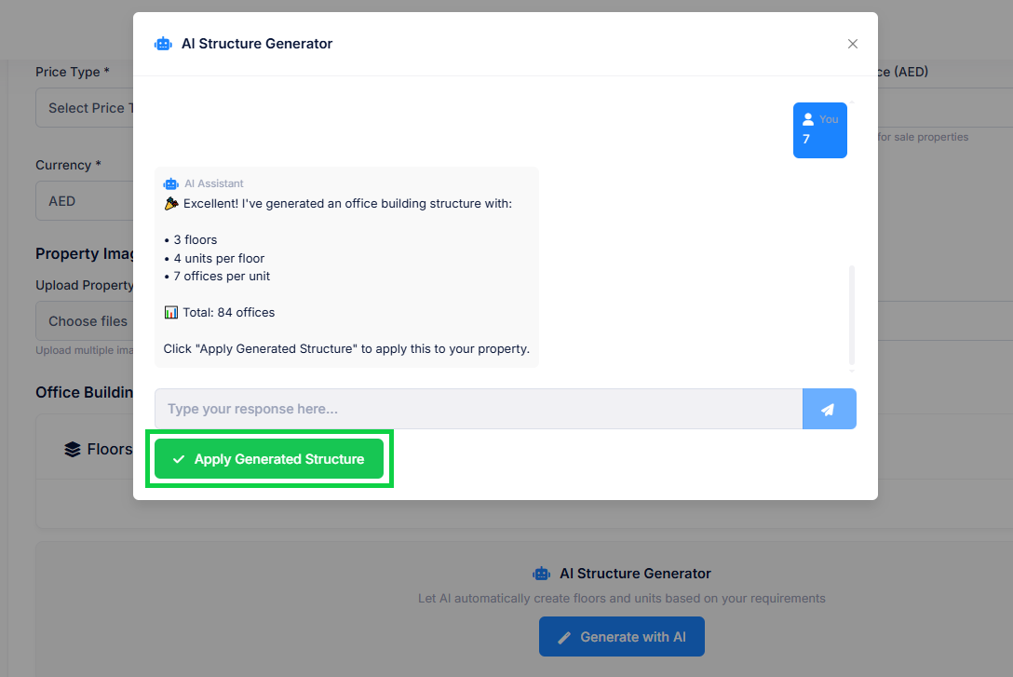1013x677 pixels.
Task: Click the layers icon beside Floors
Action: (73, 449)
